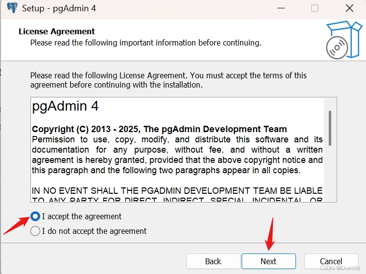This screenshot has width=366, height=274.
Task: Select 'I accept the agreement' radio button
Action: click(35, 216)
